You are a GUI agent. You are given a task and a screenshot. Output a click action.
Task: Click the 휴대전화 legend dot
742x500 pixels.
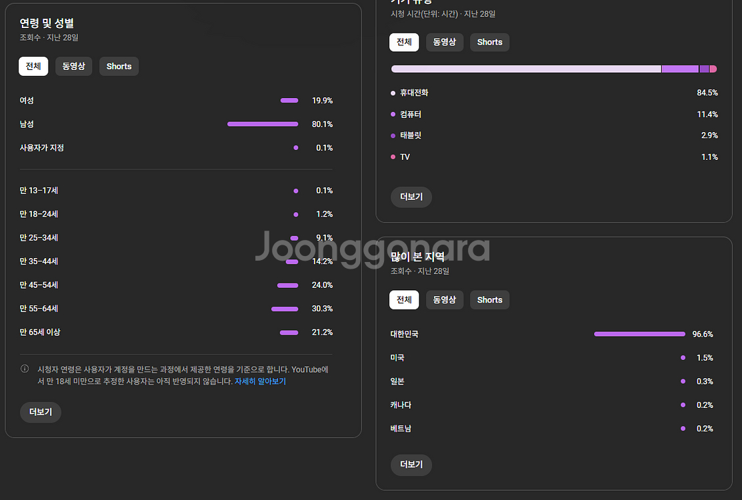(x=393, y=93)
